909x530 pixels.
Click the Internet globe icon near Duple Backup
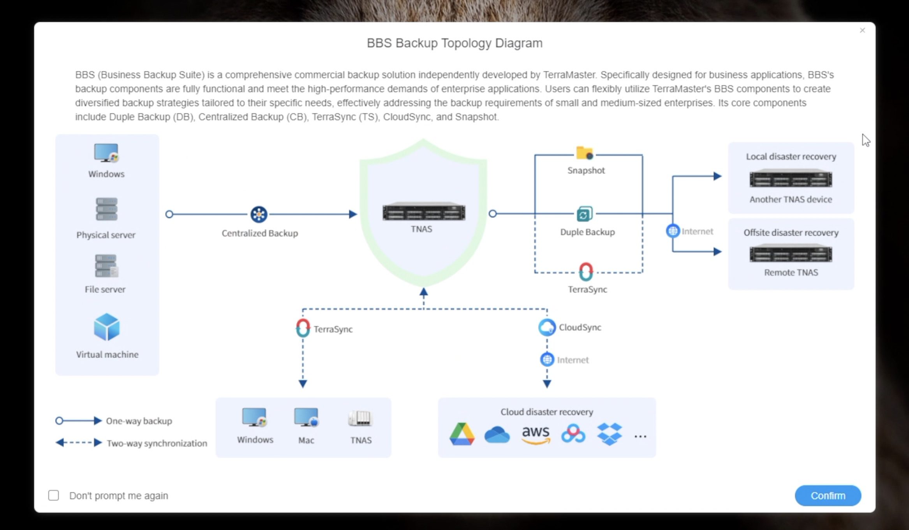click(673, 231)
